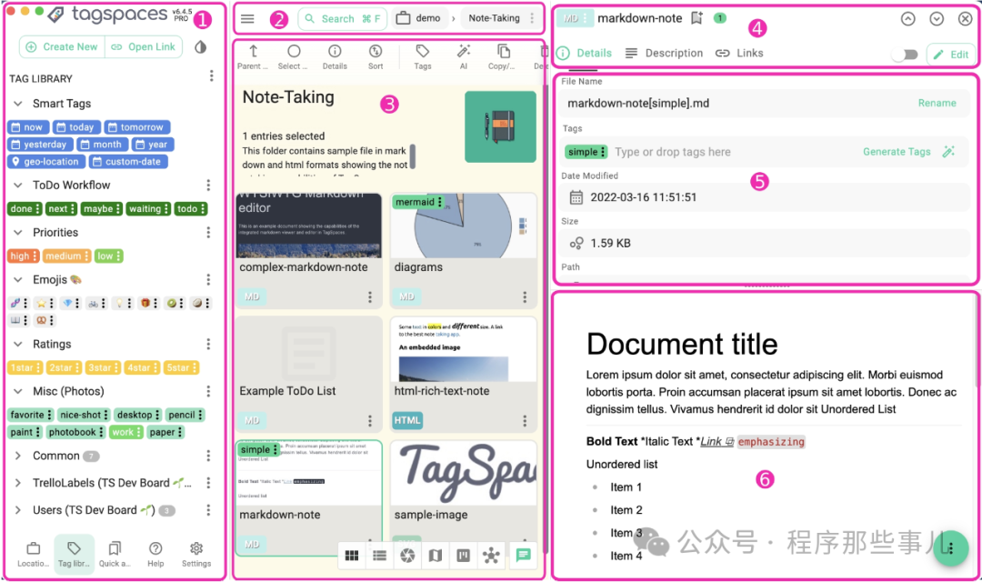Screen dimensions: 982x582
Task: Go to previous file arrow
Action: pos(908,19)
